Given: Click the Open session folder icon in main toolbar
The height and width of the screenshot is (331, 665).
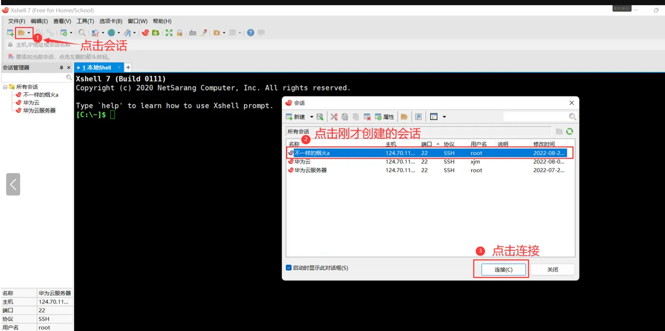Looking at the screenshot, I should click(x=21, y=33).
